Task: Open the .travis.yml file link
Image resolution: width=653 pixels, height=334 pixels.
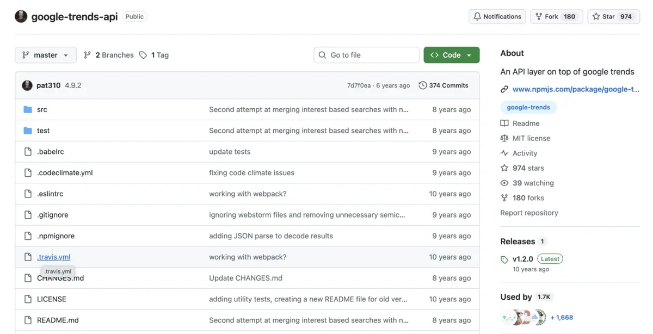Action: [54, 257]
